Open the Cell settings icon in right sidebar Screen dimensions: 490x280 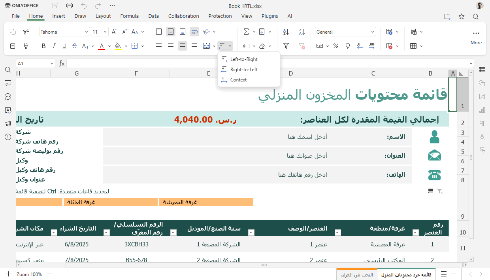[x=482, y=70]
